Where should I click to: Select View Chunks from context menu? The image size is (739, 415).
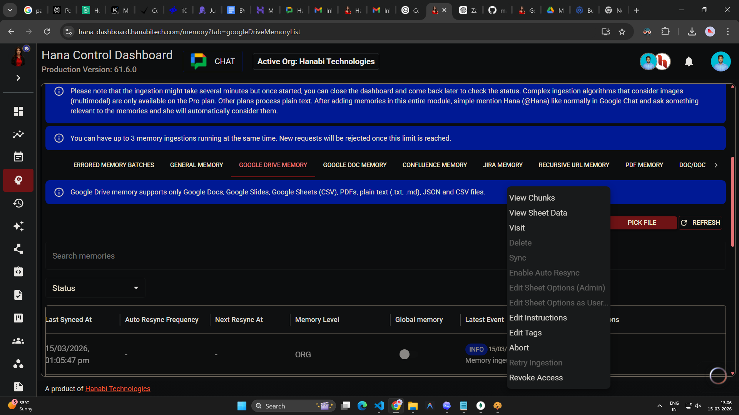(532, 198)
